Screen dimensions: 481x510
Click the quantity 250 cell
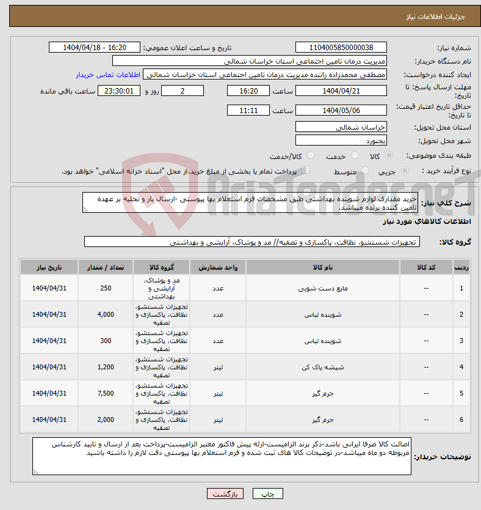pos(106,288)
